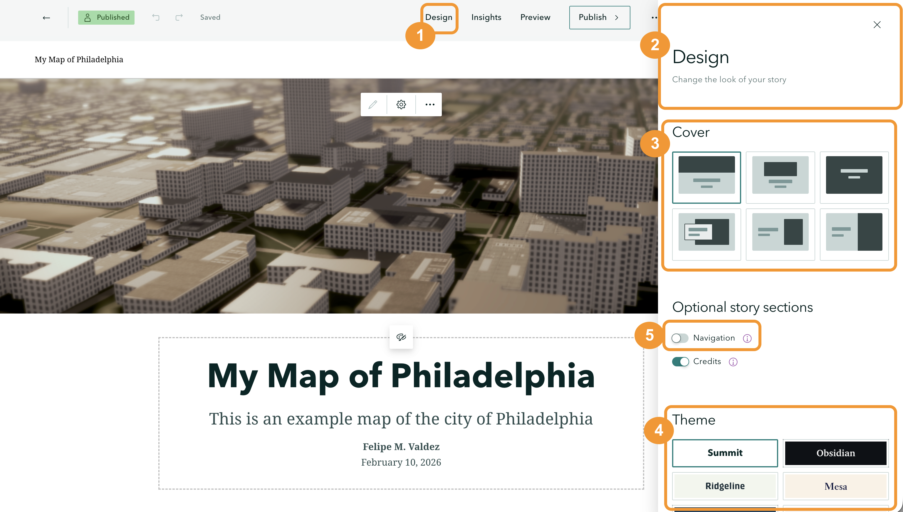The width and height of the screenshot is (903, 512).
Task: Enable the Navigation toggle
Action: [x=680, y=338]
